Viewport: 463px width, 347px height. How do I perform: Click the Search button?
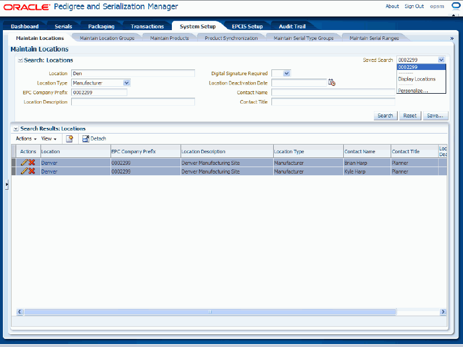click(385, 116)
